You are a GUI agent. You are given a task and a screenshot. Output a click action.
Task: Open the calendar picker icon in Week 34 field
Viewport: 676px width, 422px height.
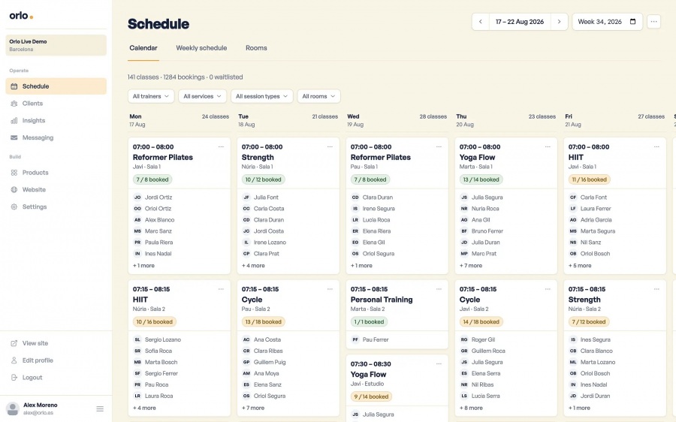click(x=633, y=22)
